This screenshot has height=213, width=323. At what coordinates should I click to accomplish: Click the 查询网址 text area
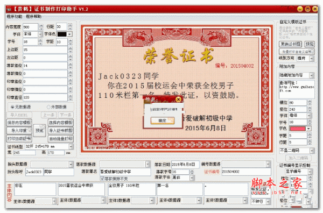click(x=297, y=89)
